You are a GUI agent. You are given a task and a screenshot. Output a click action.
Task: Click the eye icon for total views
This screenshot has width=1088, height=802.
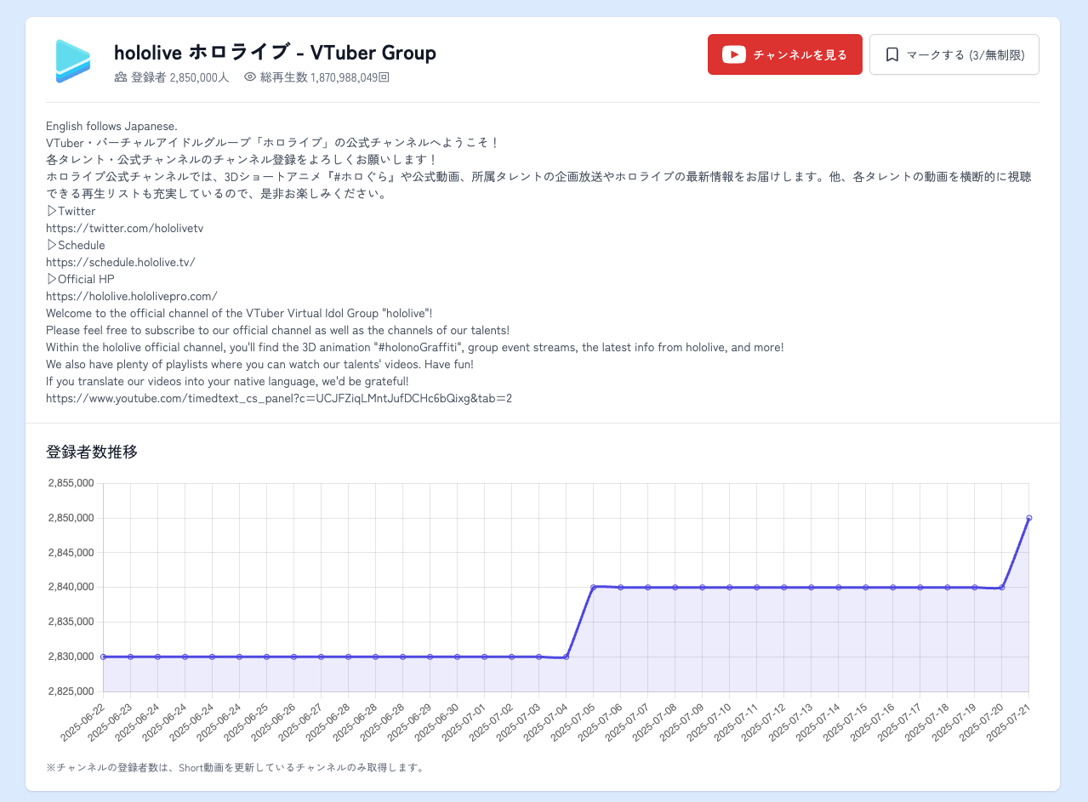tap(250, 77)
